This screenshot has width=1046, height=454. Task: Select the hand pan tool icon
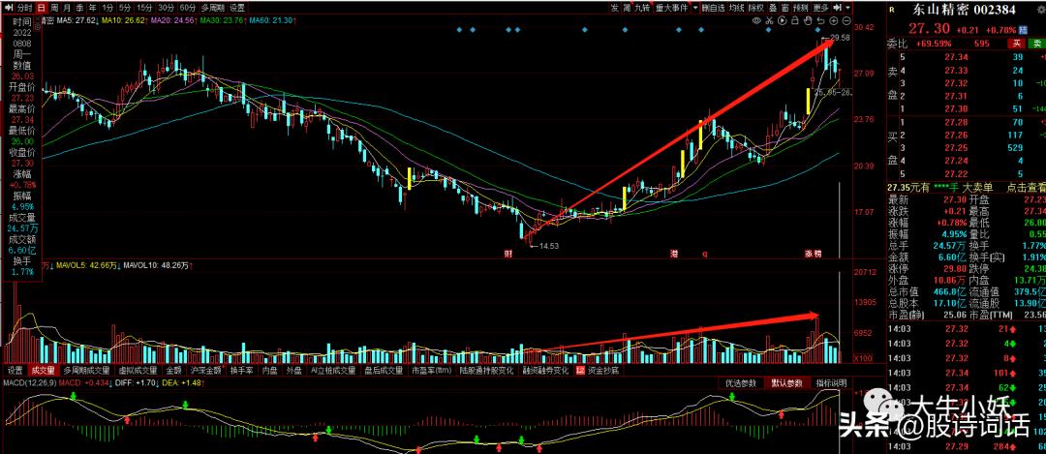click(x=809, y=20)
